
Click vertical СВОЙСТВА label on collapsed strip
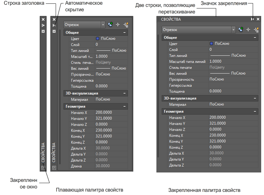[x=43, y=152]
